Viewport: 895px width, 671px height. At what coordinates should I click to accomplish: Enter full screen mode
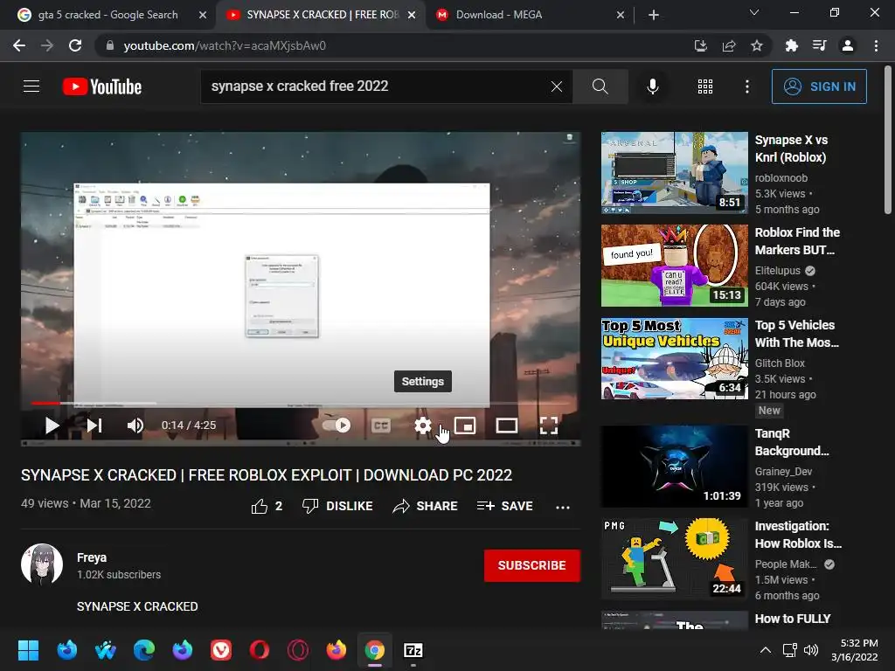coord(549,425)
